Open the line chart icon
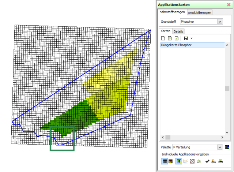The width and height of the screenshot is (234, 172). tap(185, 161)
